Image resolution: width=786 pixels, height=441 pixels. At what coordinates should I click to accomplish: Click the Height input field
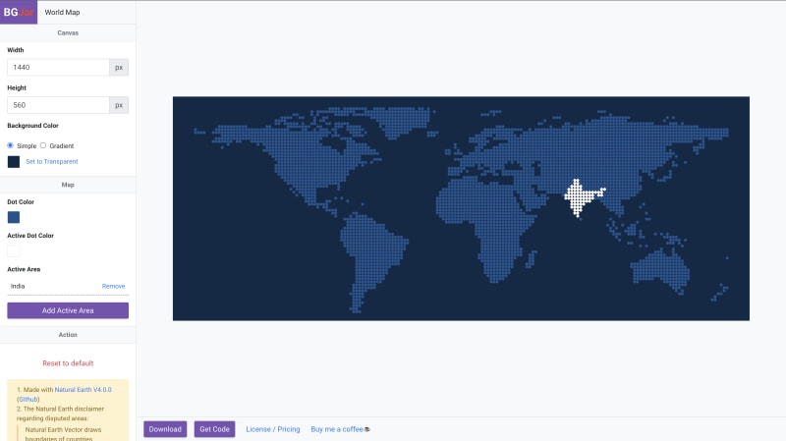pyautogui.click(x=58, y=105)
